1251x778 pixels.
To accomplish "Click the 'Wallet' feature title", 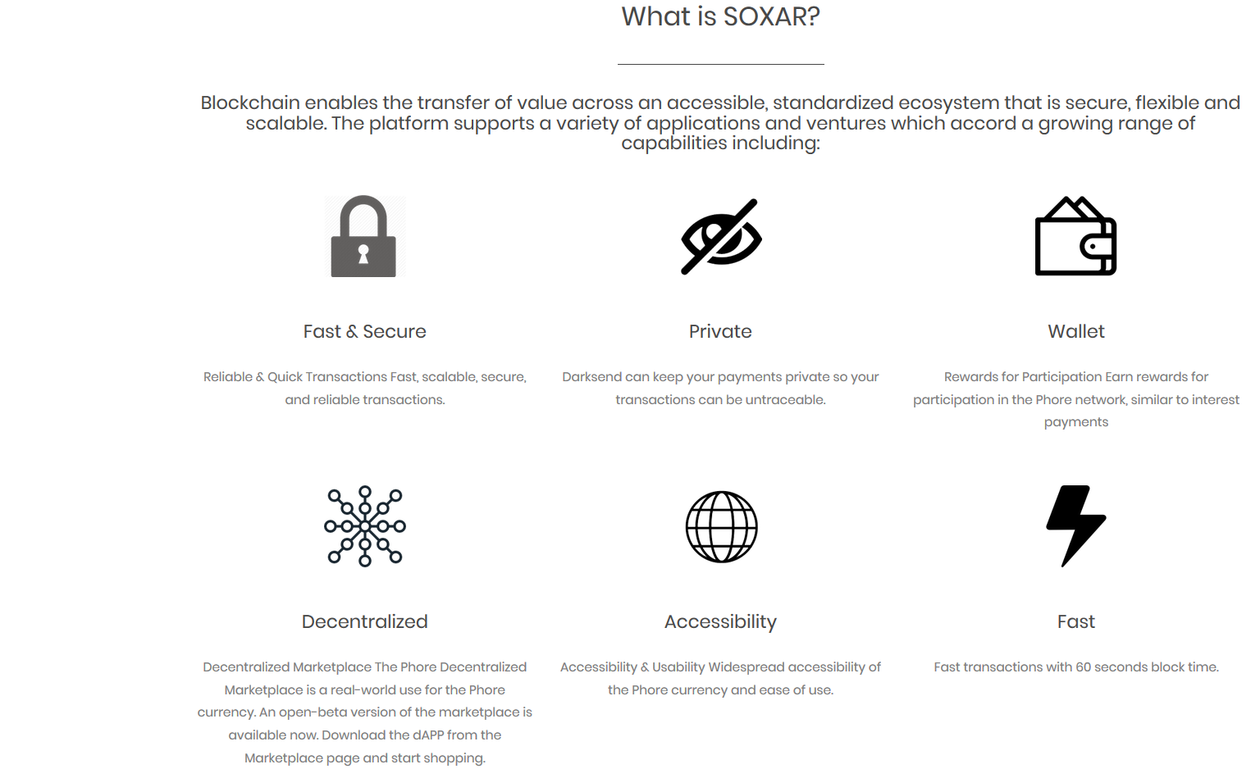I will tap(1076, 331).
